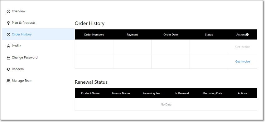Viewport: 265px width, 122px height.
Task: Select Order History in sidebar
Action: tap(22, 34)
